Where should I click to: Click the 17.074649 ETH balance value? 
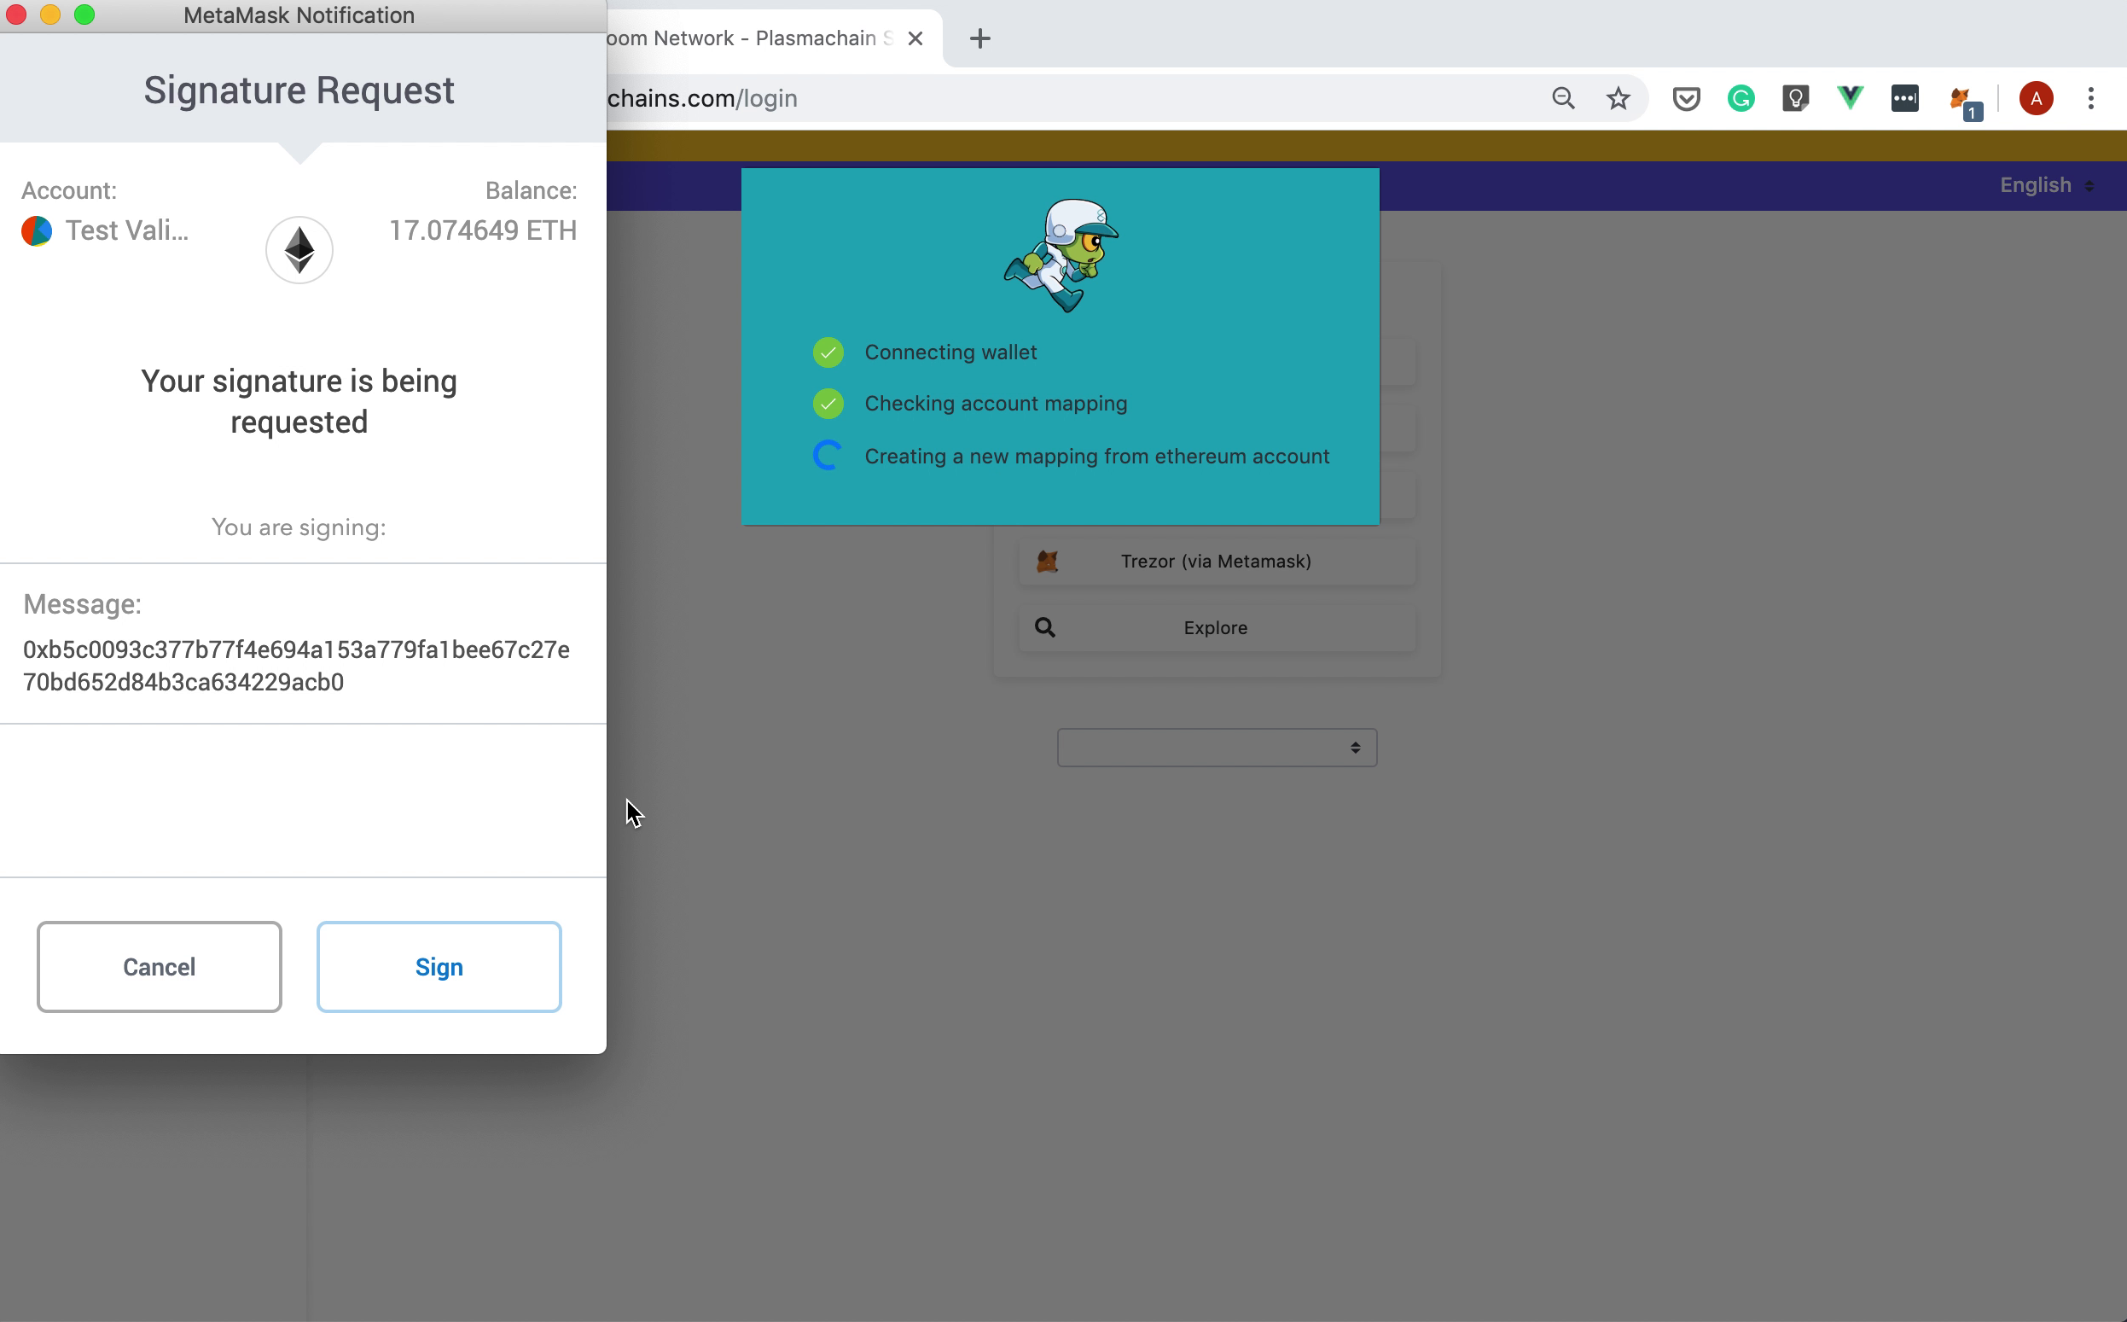[x=482, y=230]
